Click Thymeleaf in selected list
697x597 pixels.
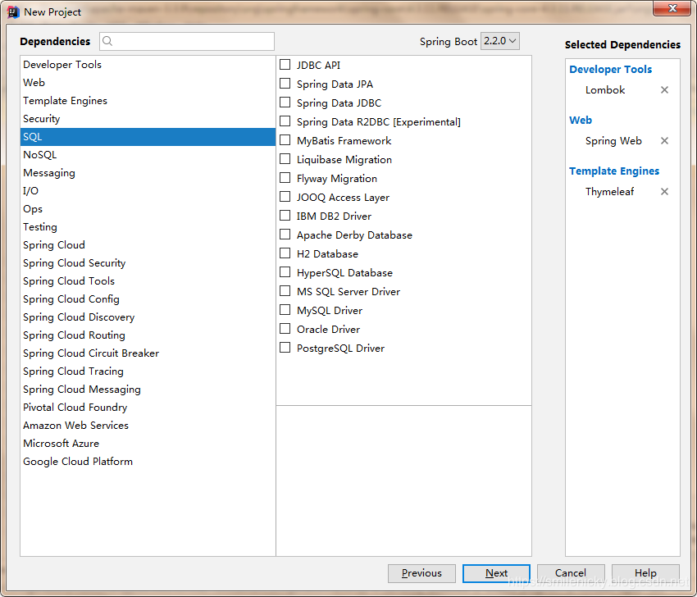609,192
